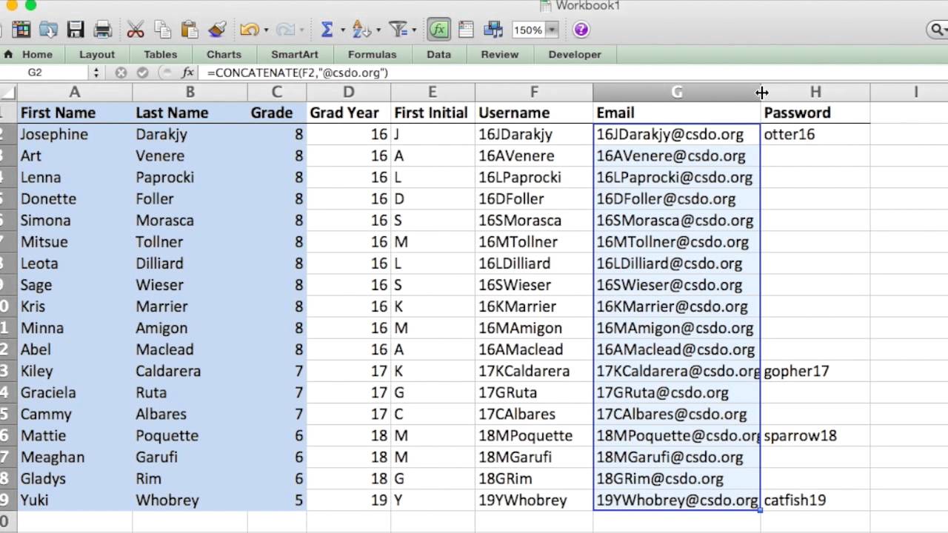Select column A by its header
Image resolution: width=948 pixels, height=533 pixels.
(75, 93)
